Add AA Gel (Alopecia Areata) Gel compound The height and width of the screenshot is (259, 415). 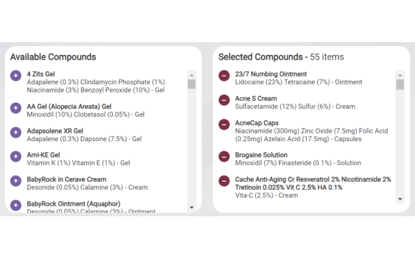coord(16,106)
